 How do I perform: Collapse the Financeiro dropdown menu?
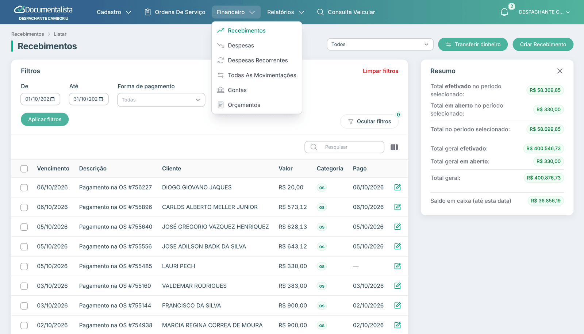click(236, 12)
